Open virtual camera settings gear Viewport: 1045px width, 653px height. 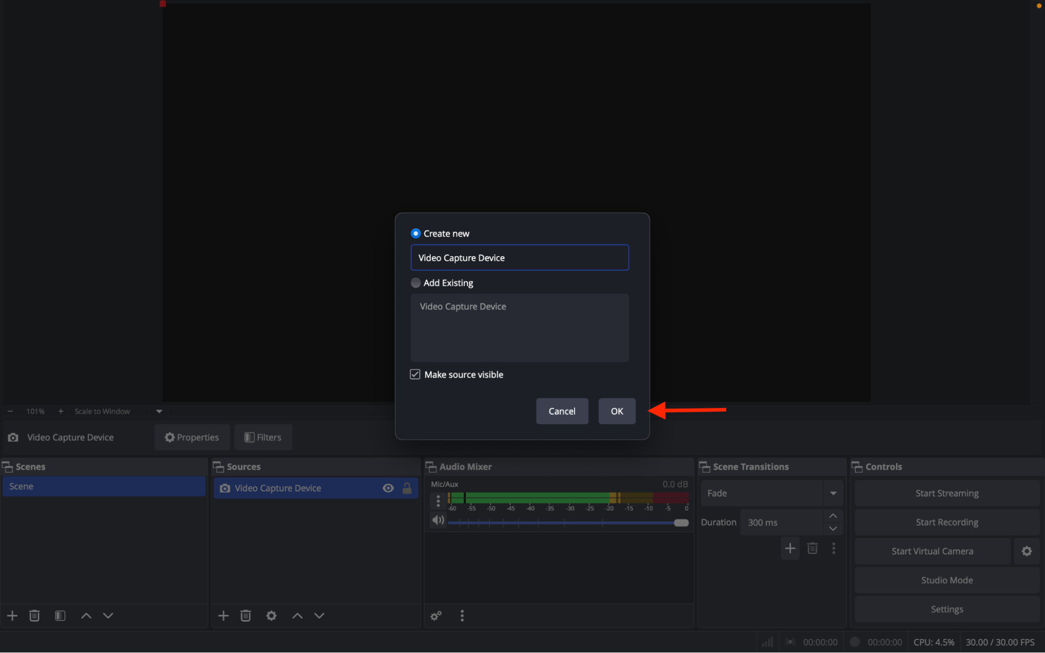(1027, 551)
